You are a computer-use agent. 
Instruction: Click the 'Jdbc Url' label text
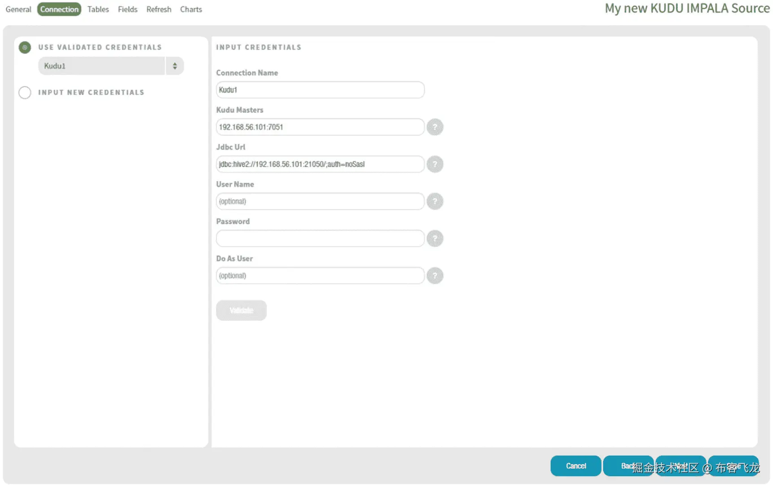point(231,147)
